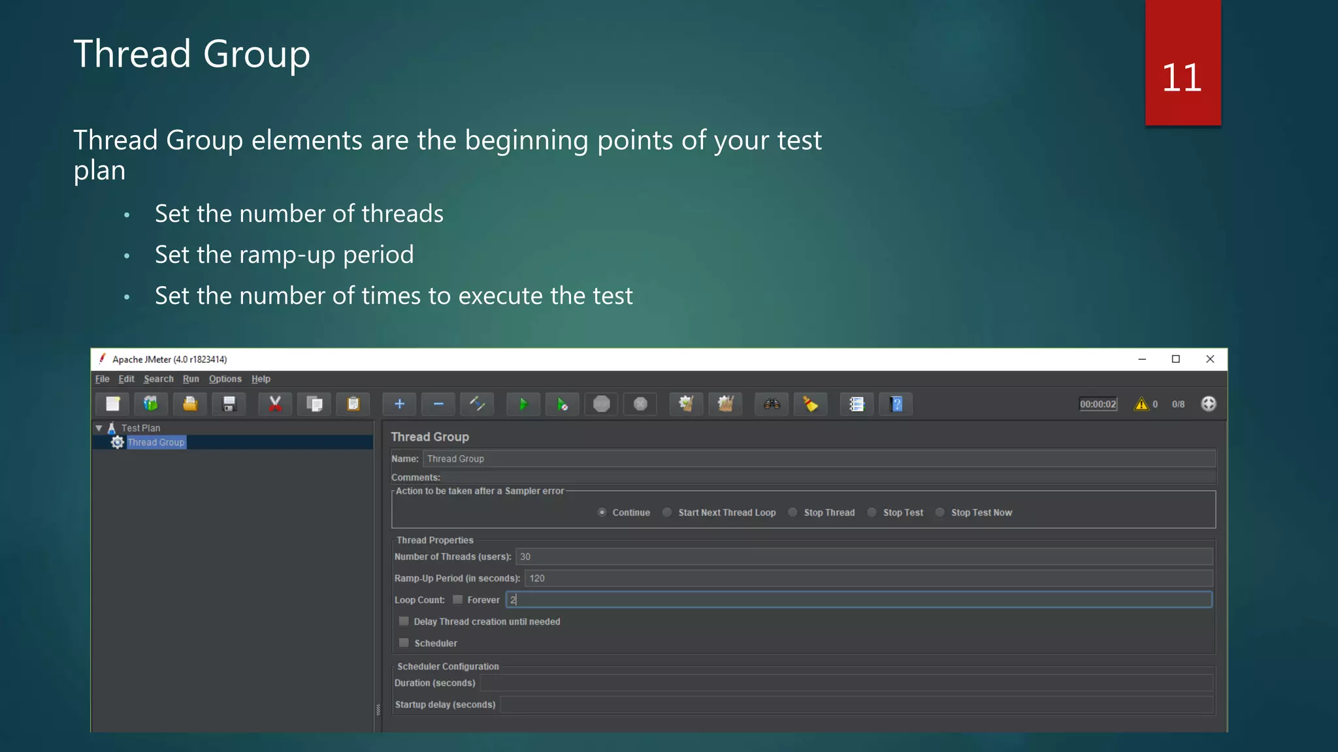
Task: Select Start Next Thread Loop option
Action: 667,512
